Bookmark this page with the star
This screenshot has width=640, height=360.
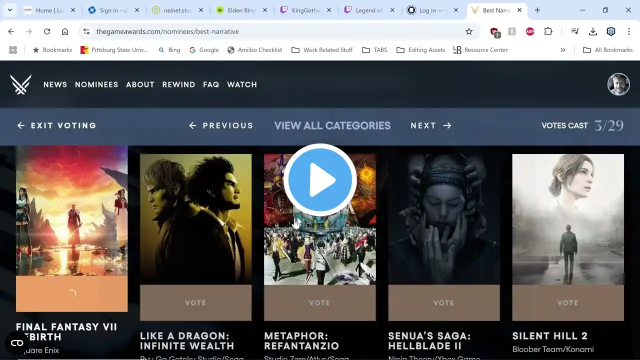tap(469, 31)
